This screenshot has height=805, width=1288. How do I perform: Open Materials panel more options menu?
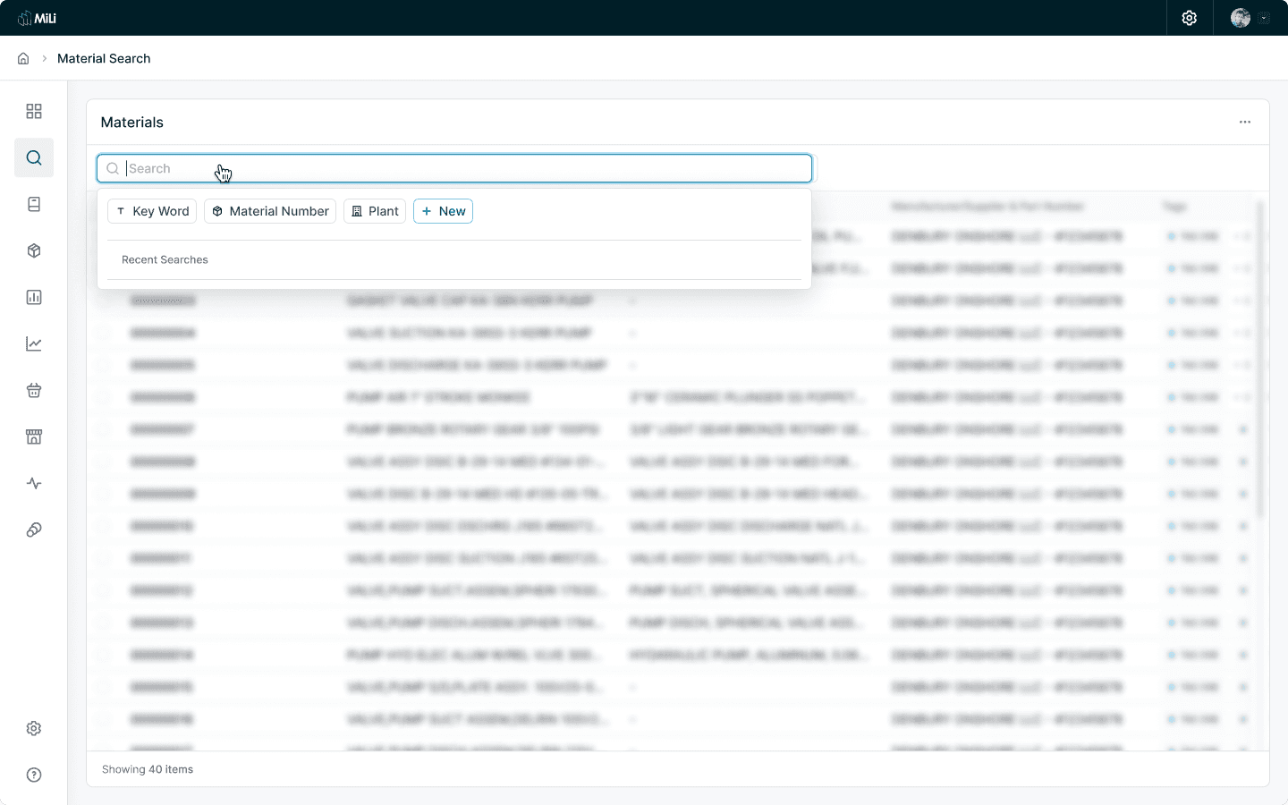click(1245, 122)
